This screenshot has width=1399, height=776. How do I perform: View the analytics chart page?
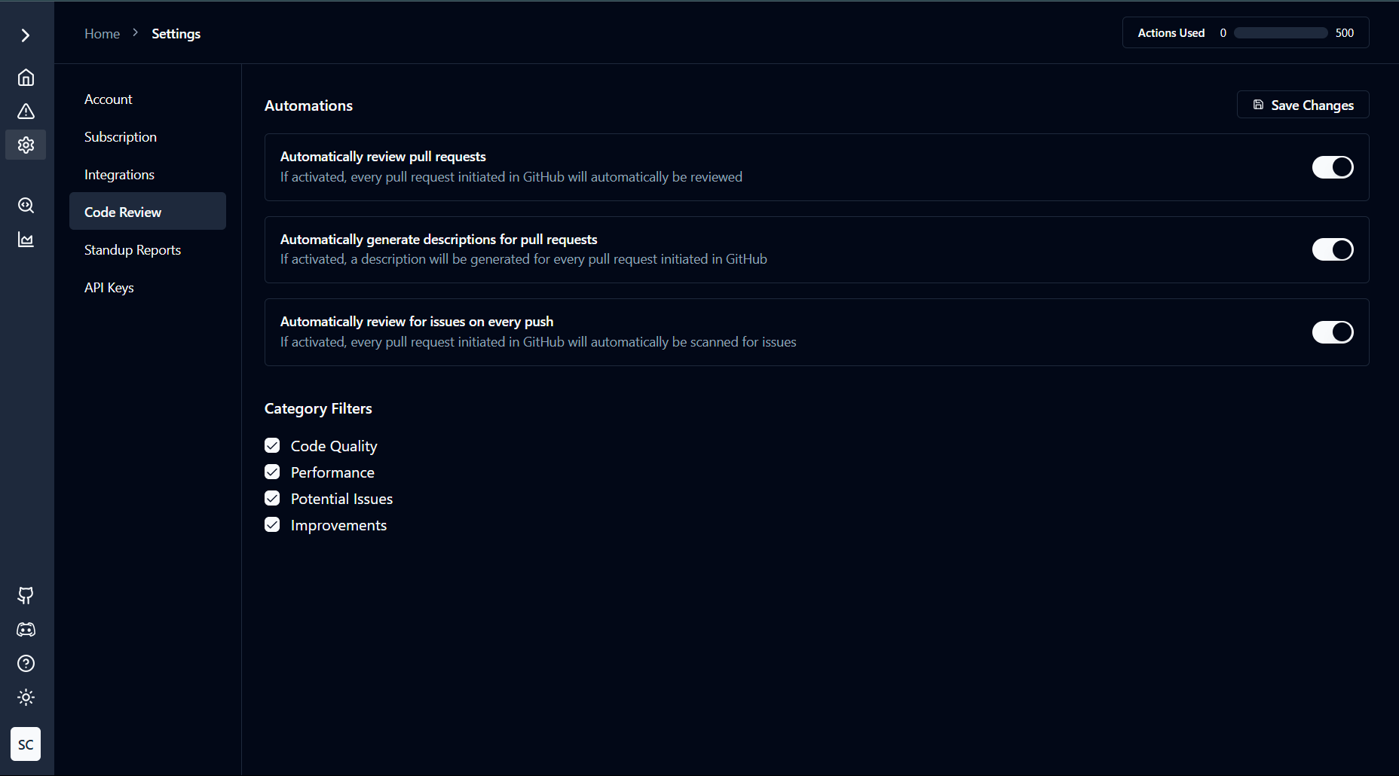[x=26, y=240]
